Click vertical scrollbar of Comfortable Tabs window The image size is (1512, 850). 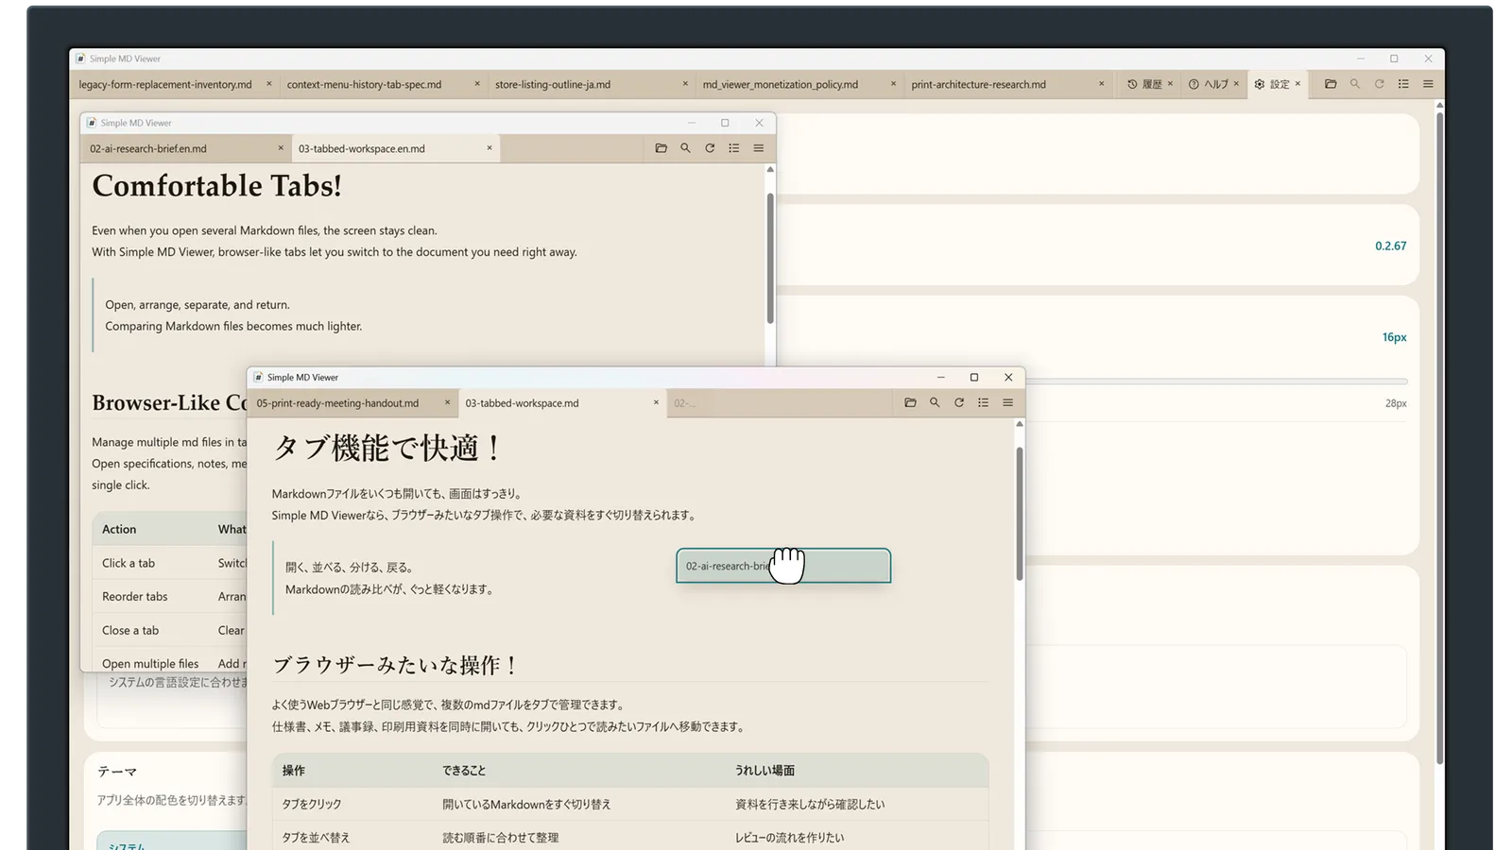tap(770, 259)
